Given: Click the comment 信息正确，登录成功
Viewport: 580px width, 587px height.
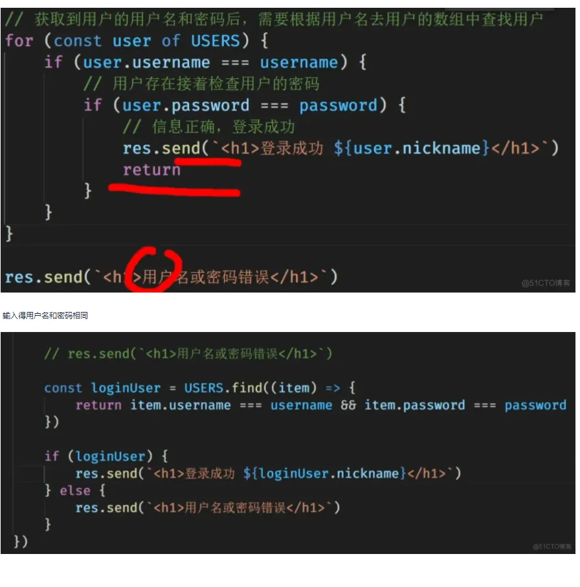Looking at the screenshot, I should [x=208, y=127].
